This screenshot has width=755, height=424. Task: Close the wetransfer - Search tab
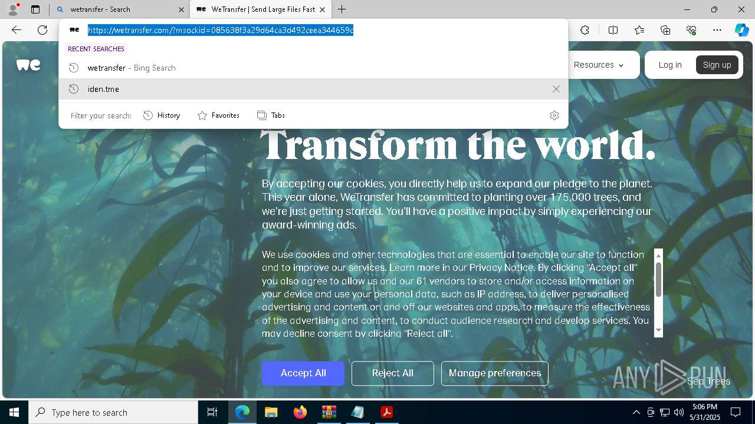[x=181, y=9]
